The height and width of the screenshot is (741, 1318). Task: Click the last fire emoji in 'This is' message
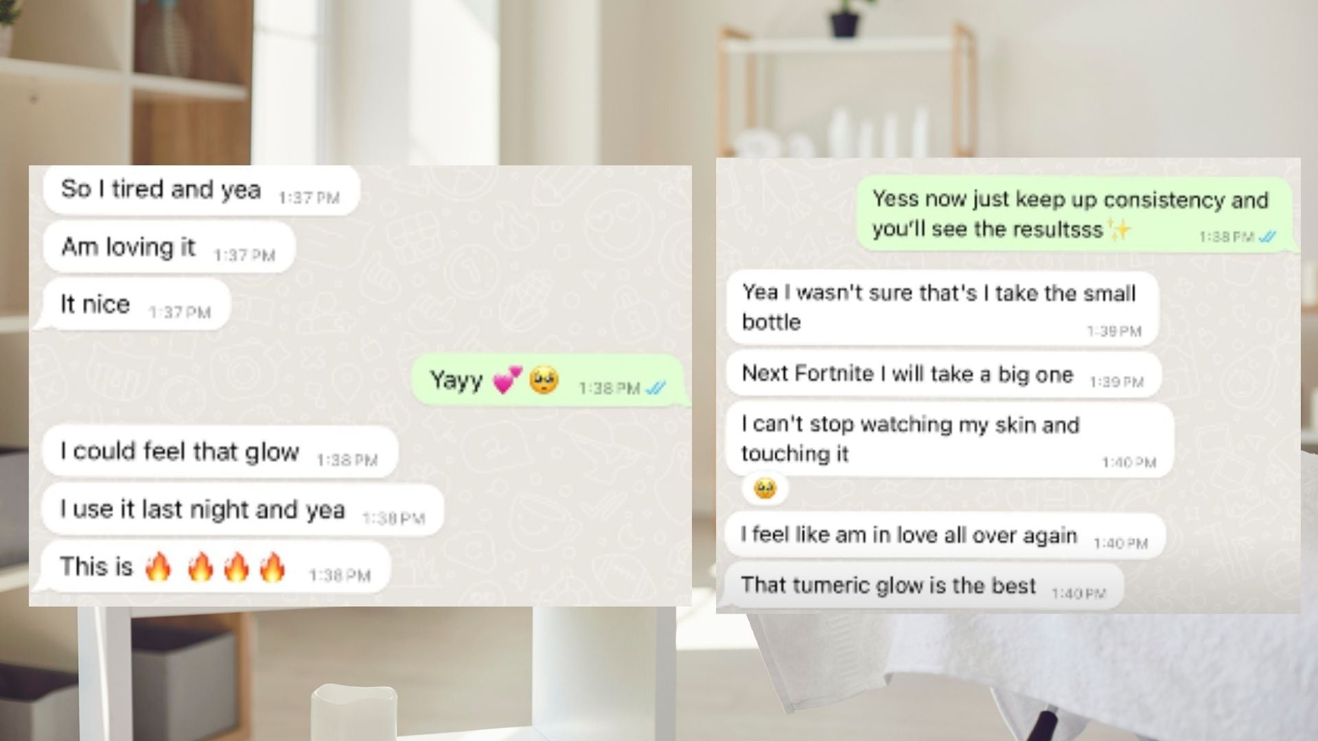pyautogui.click(x=272, y=567)
